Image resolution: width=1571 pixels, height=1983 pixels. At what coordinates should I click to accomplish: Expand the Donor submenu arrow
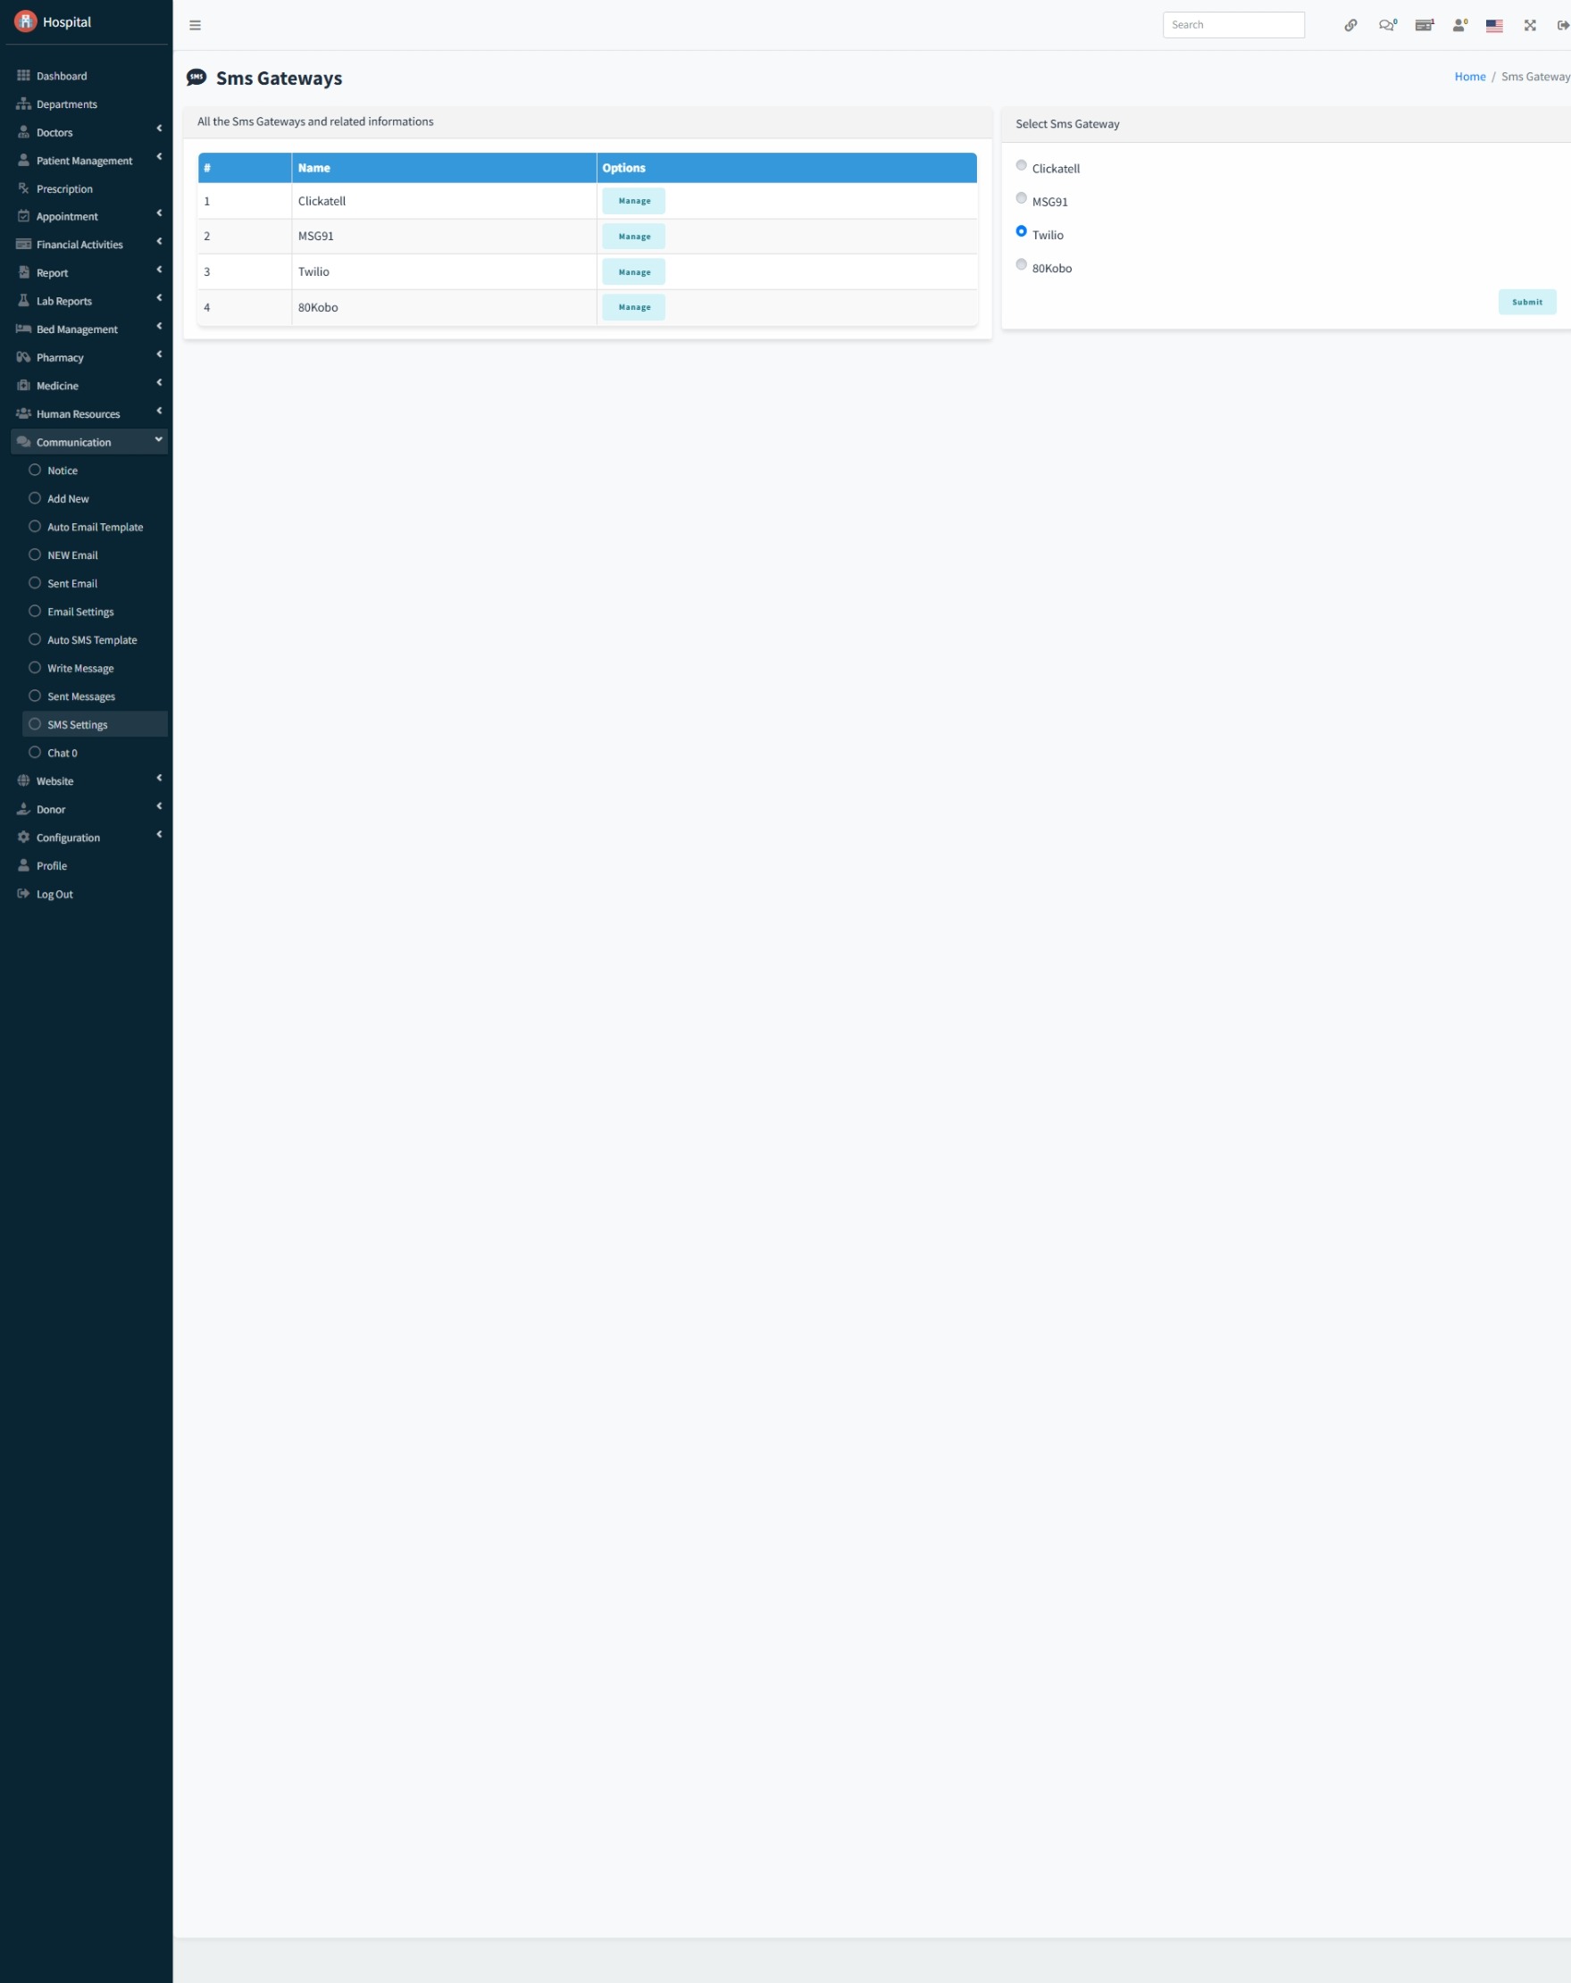tap(159, 806)
